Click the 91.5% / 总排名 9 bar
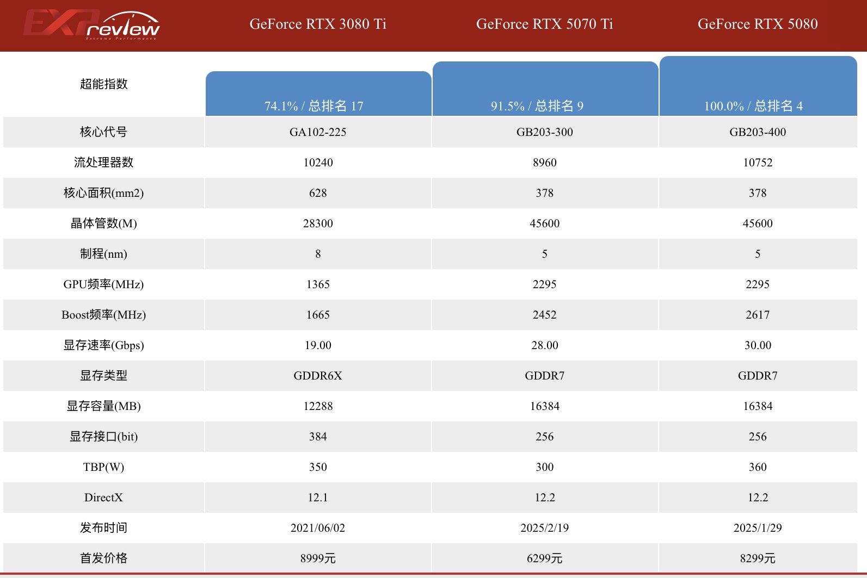 [x=545, y=89]
